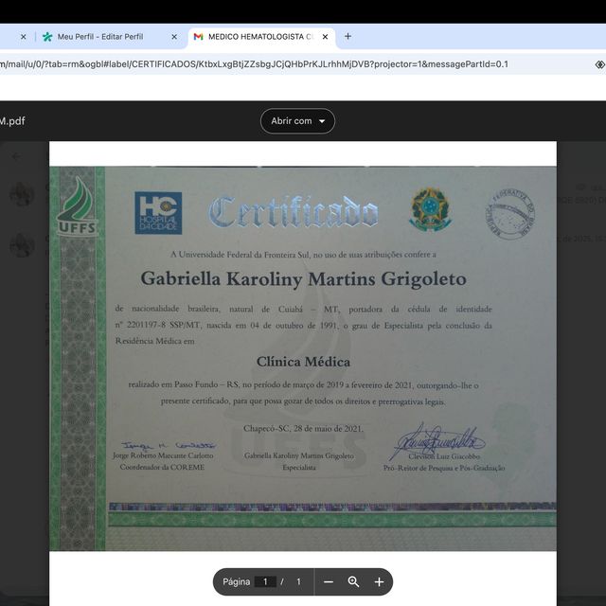This screenshot has height=606, width=606.
Task: Close the MEDICO HEMATOLOGISTA tab
Action: click(325, 37)
